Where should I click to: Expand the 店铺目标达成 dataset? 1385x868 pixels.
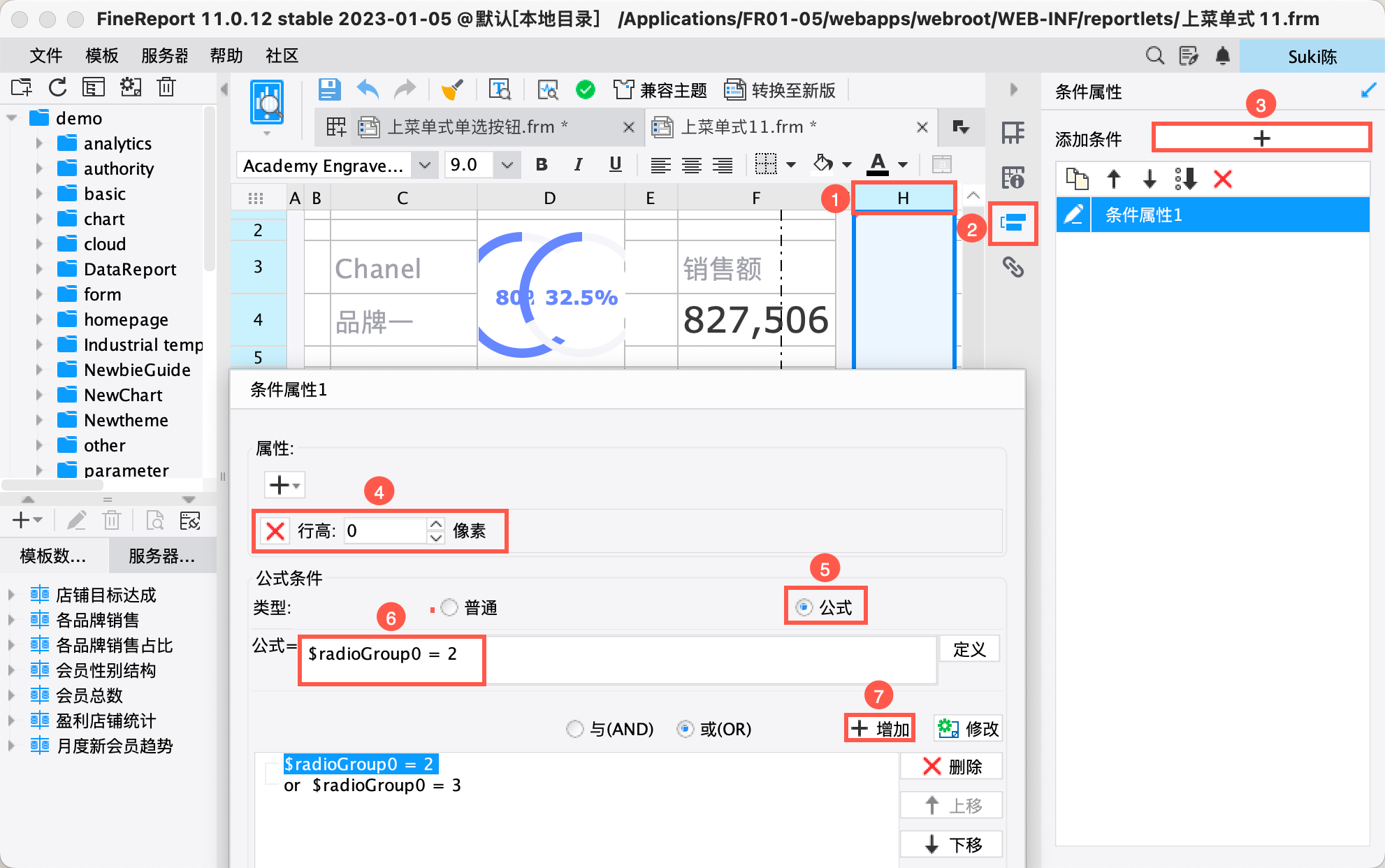[11, 595]
